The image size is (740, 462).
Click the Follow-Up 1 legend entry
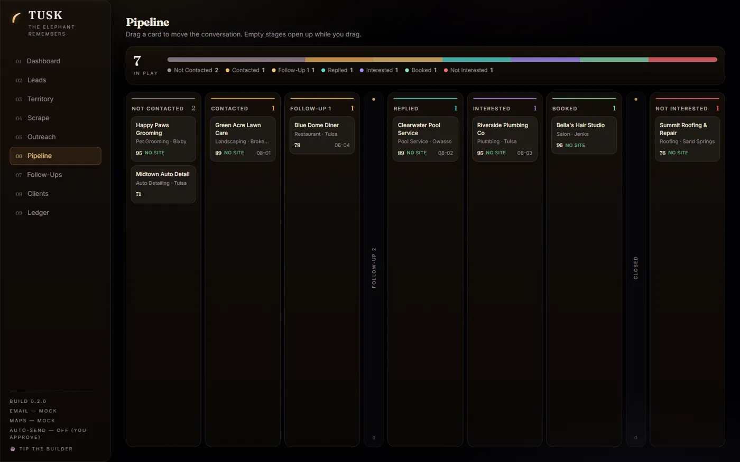point(293,70)
